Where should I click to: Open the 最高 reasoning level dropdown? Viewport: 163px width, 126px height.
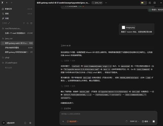click(x=146, y=121)
